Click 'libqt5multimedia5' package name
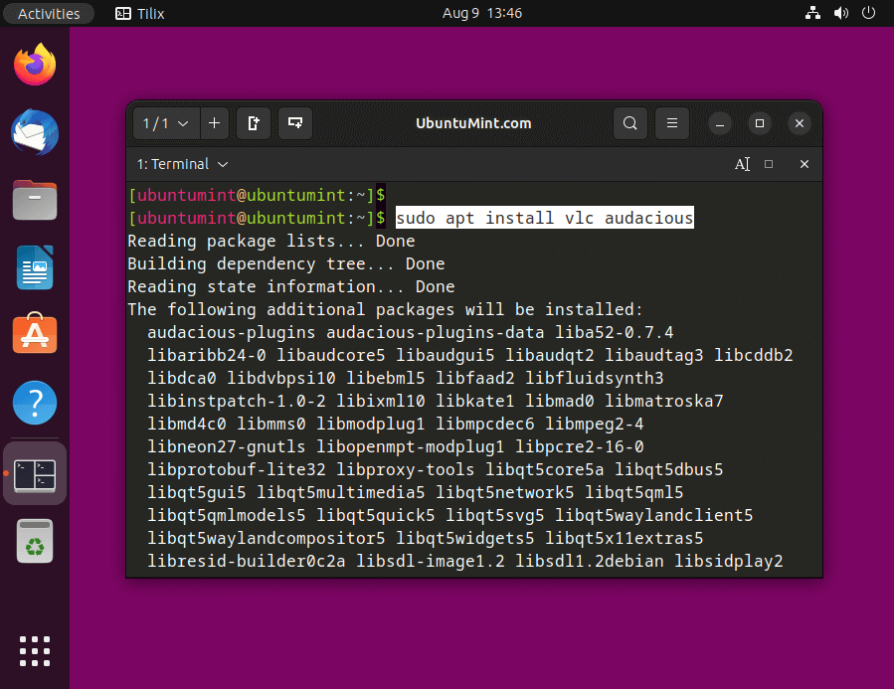This screenshot has width=894, height=689. coord(341,492)
